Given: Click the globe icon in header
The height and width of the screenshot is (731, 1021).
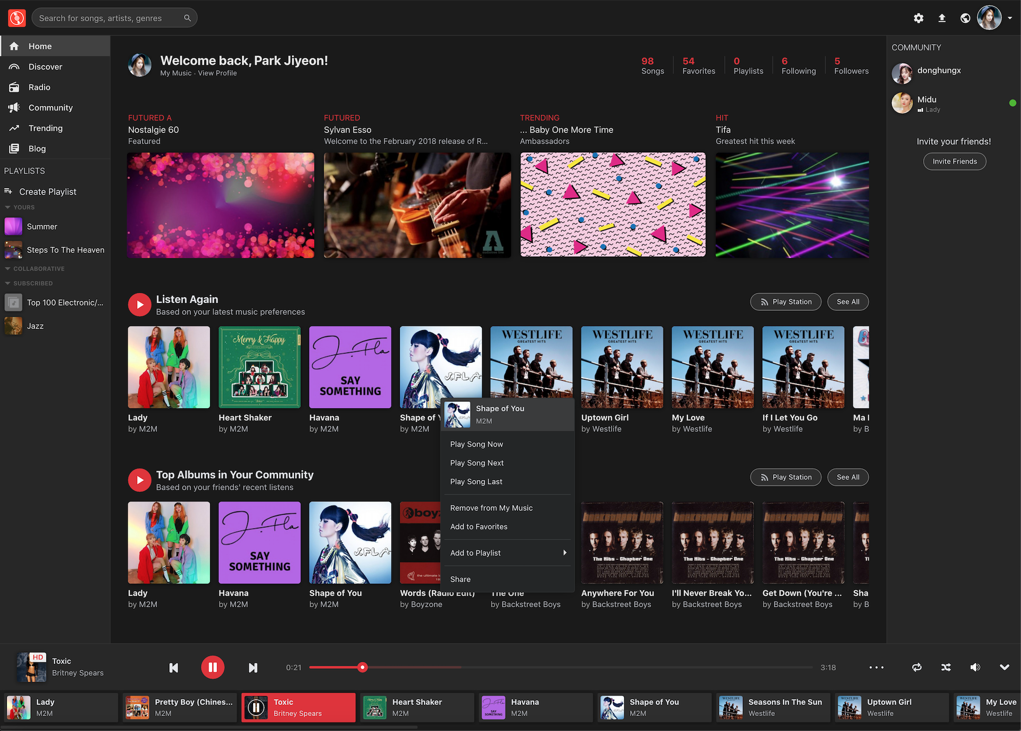Looking at the screenshot, I should click(965, 18).
